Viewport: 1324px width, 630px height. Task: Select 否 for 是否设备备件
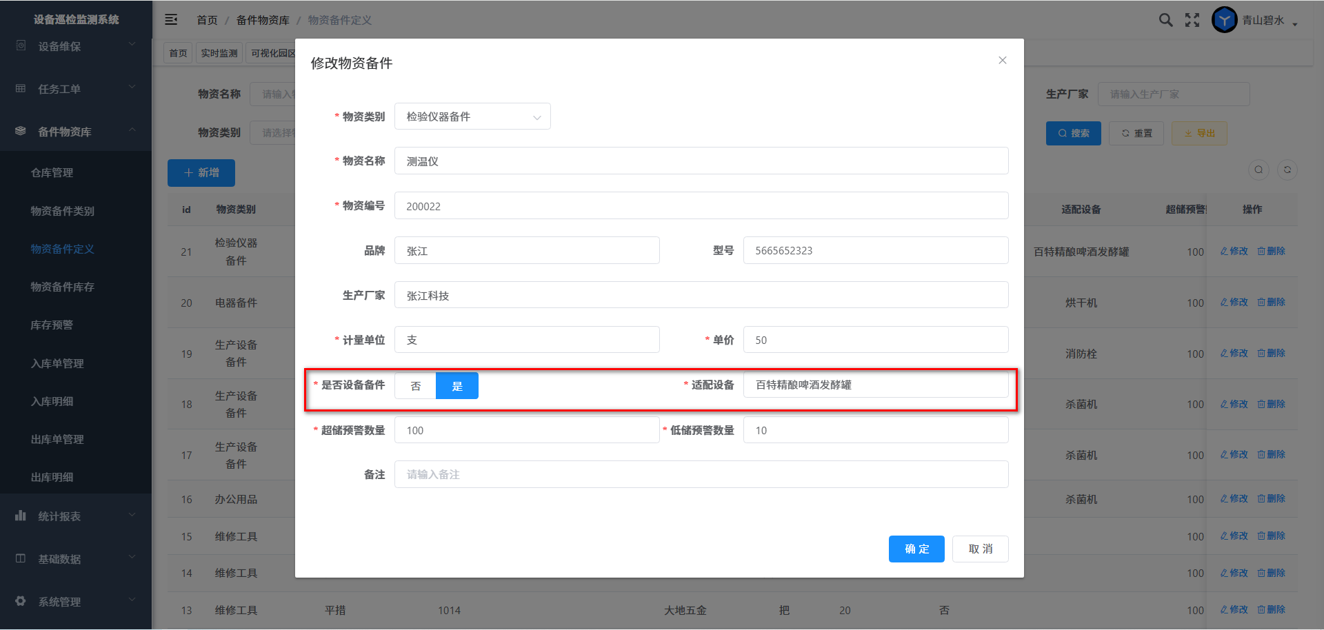click(x=415, y=386)
